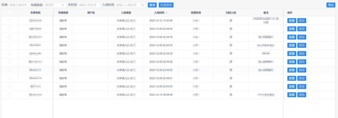The image size is (338, 118).
Task: Click 删除 for the 2023-12-08 22:49:04 row
Action: coord(302,29)
